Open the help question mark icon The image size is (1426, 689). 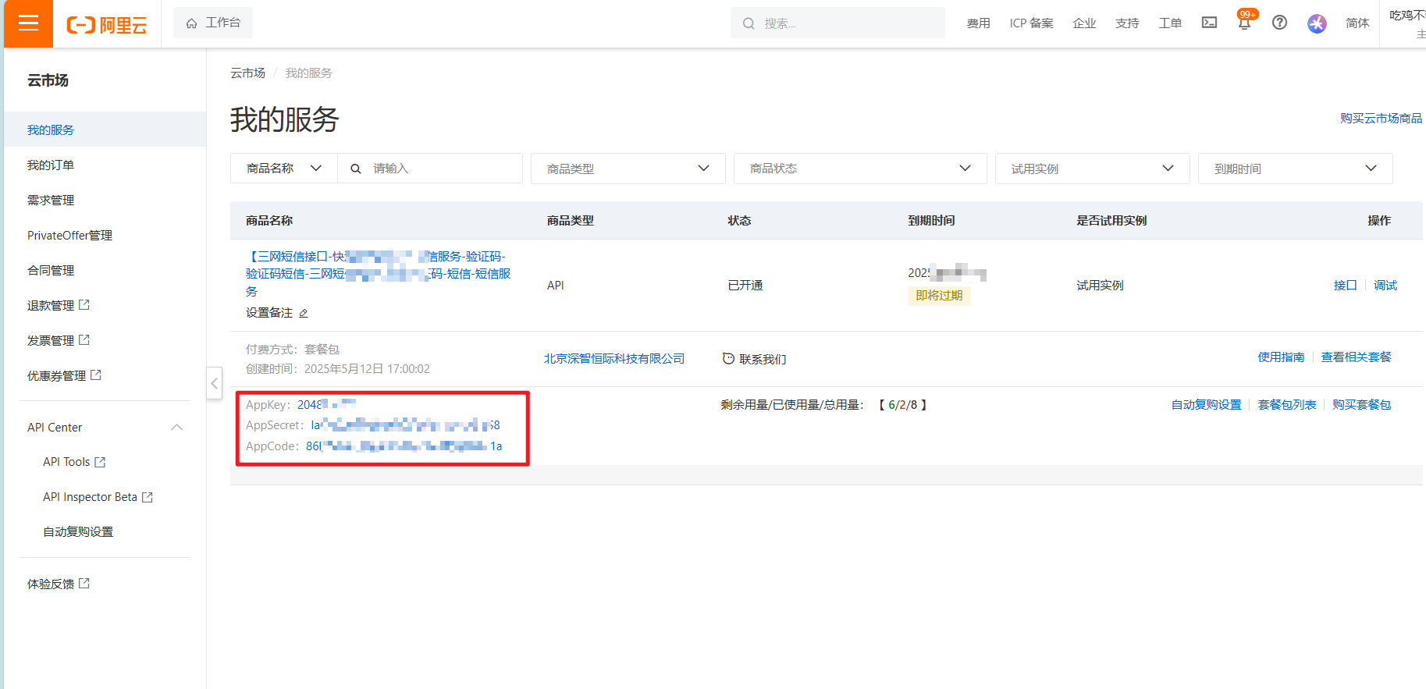(1279, 23)
